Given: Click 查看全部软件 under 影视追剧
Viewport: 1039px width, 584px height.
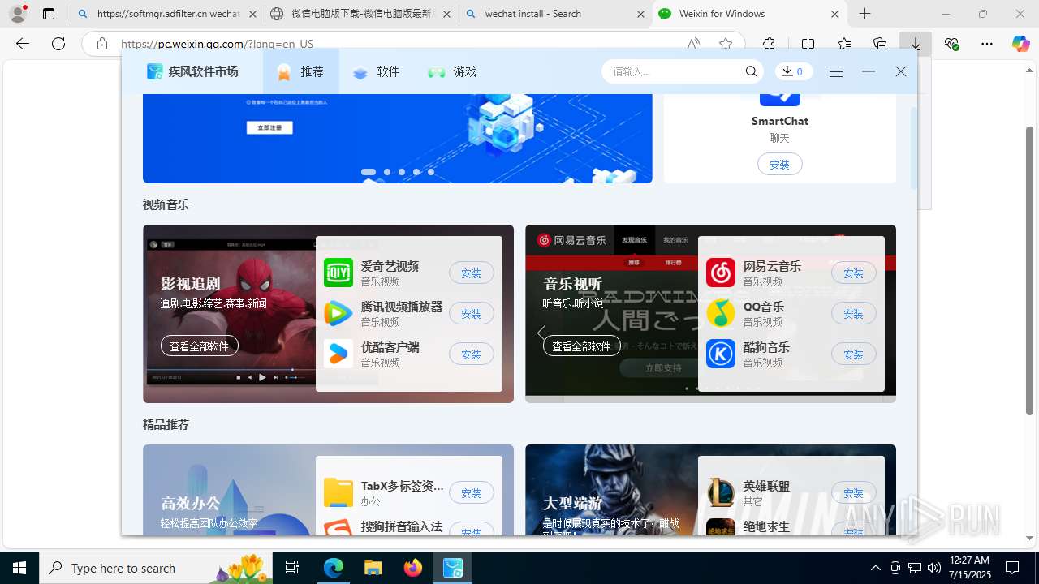Looking at the screenshot, I should (x=200, y=346).
